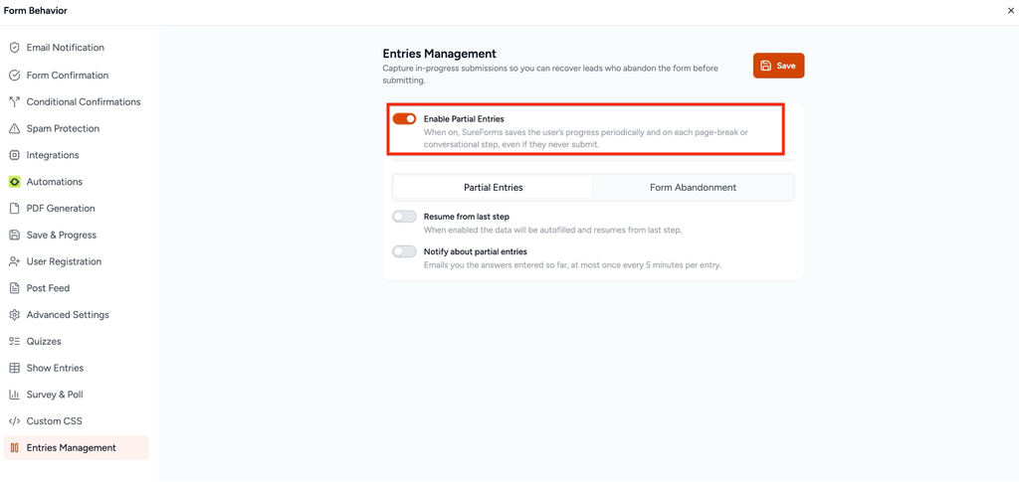Turn off Enable Partial Entries toggle
The width and height of the screenshot is (1019, 482).
tap(404, 118)
